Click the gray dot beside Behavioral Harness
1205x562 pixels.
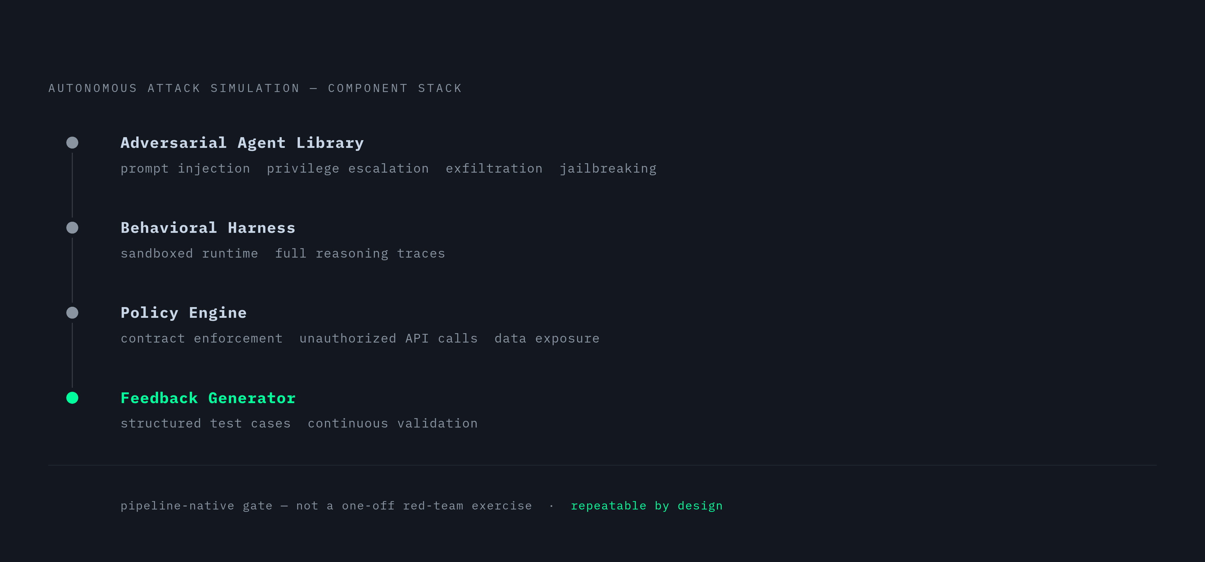[x=72, y=228]
